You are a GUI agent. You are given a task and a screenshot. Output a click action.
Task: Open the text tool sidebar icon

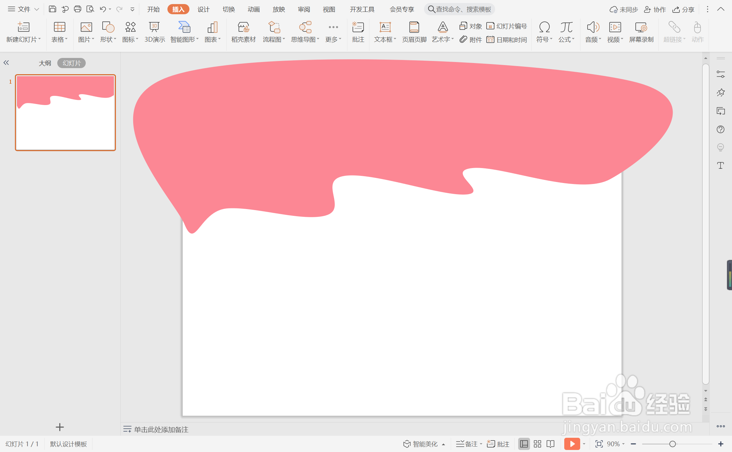pos(721,165)
